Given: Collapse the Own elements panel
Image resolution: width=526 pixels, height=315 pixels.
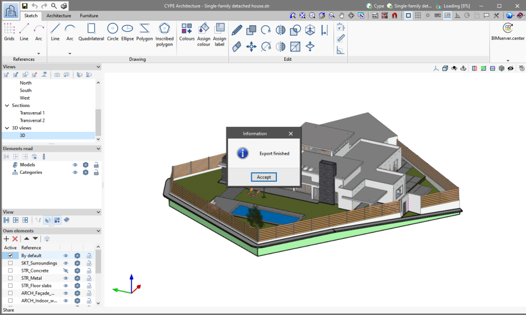Looking at the screenshot, I should (98, 231).
